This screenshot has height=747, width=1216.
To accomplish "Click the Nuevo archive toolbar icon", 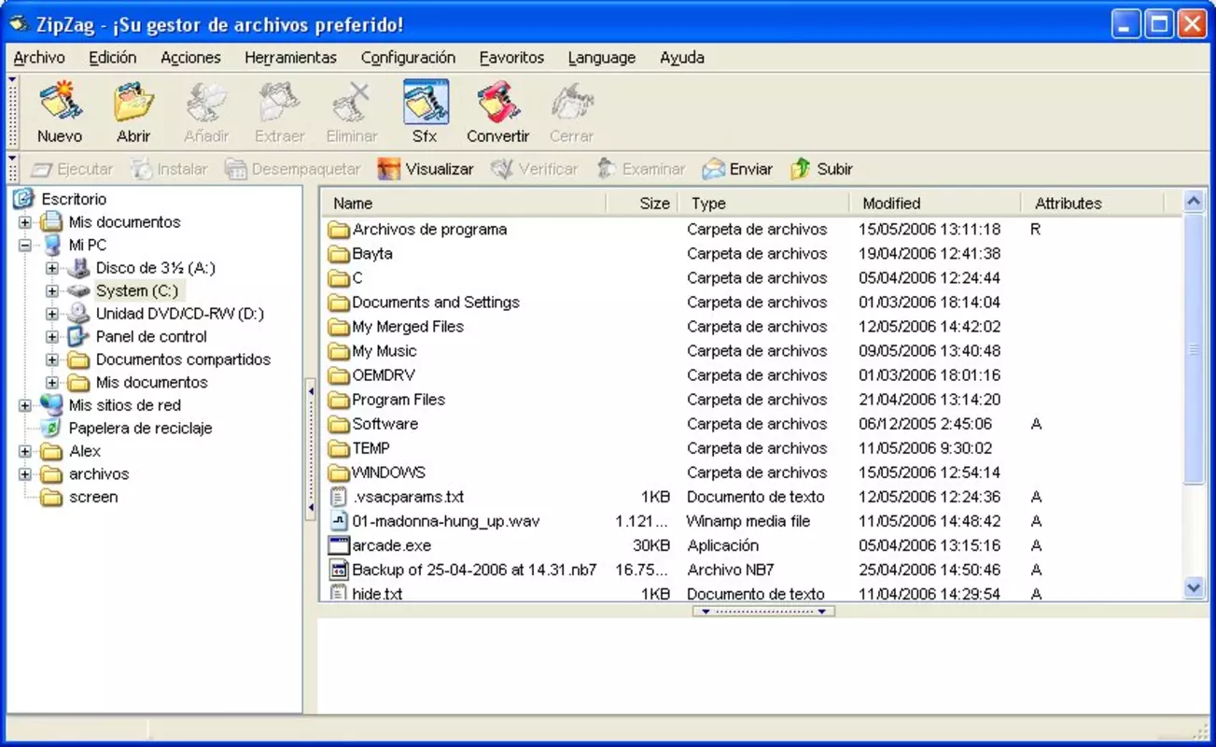I will (60, 103).
